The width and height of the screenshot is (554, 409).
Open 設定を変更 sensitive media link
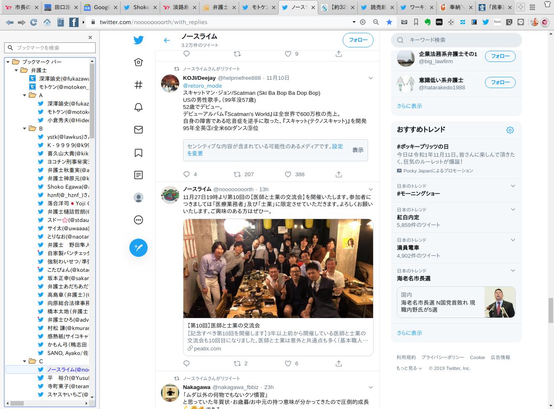click(265, 150)
